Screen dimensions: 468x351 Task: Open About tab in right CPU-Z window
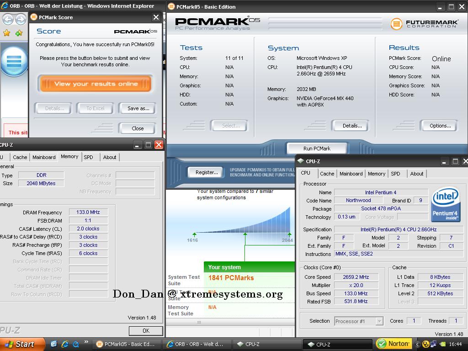click(x=417, y=174)
